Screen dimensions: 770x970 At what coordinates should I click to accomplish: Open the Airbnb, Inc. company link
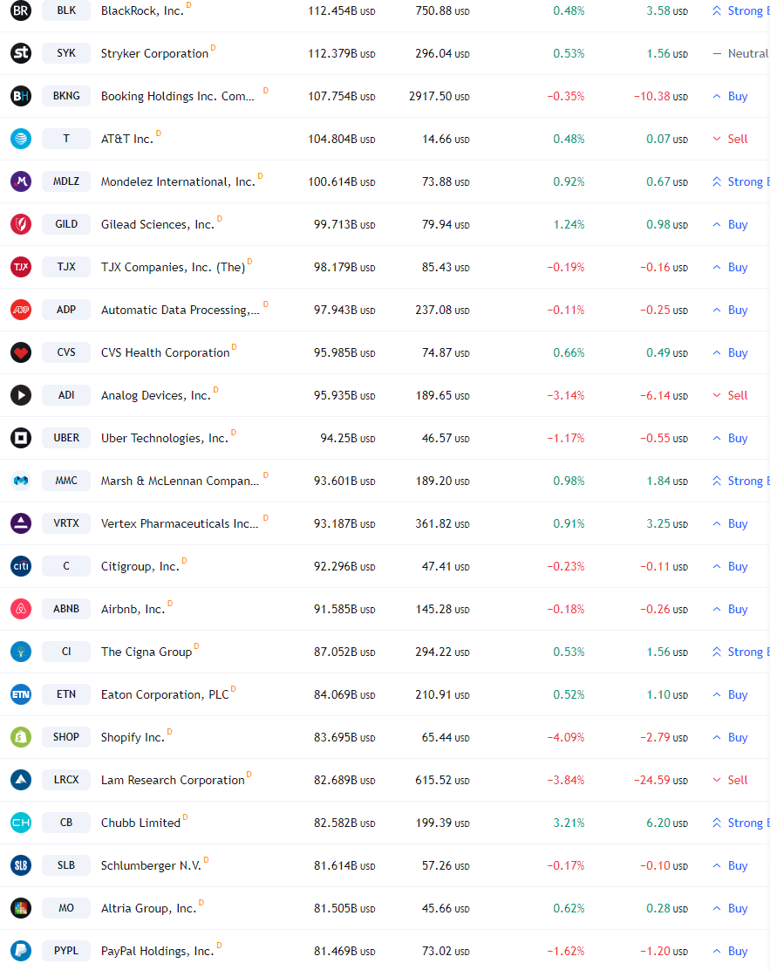click(x=133, y=610)
